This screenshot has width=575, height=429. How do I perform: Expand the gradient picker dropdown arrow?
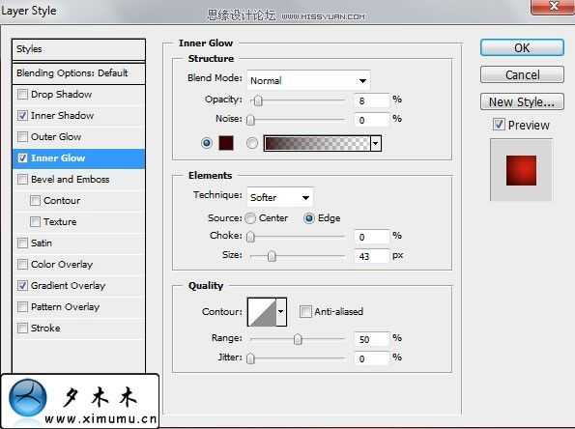click(x=376, y=143)
